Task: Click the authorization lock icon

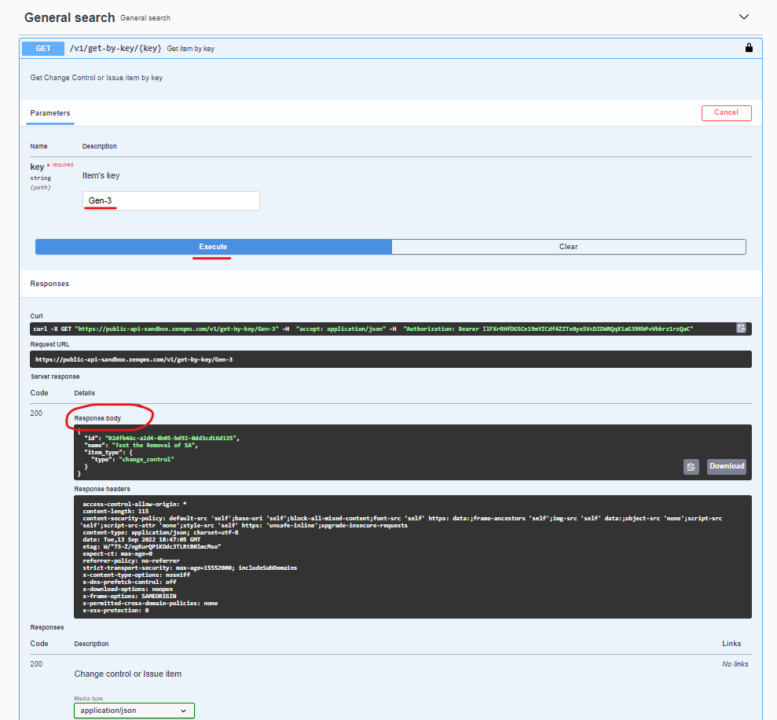Action: (749, 48)
